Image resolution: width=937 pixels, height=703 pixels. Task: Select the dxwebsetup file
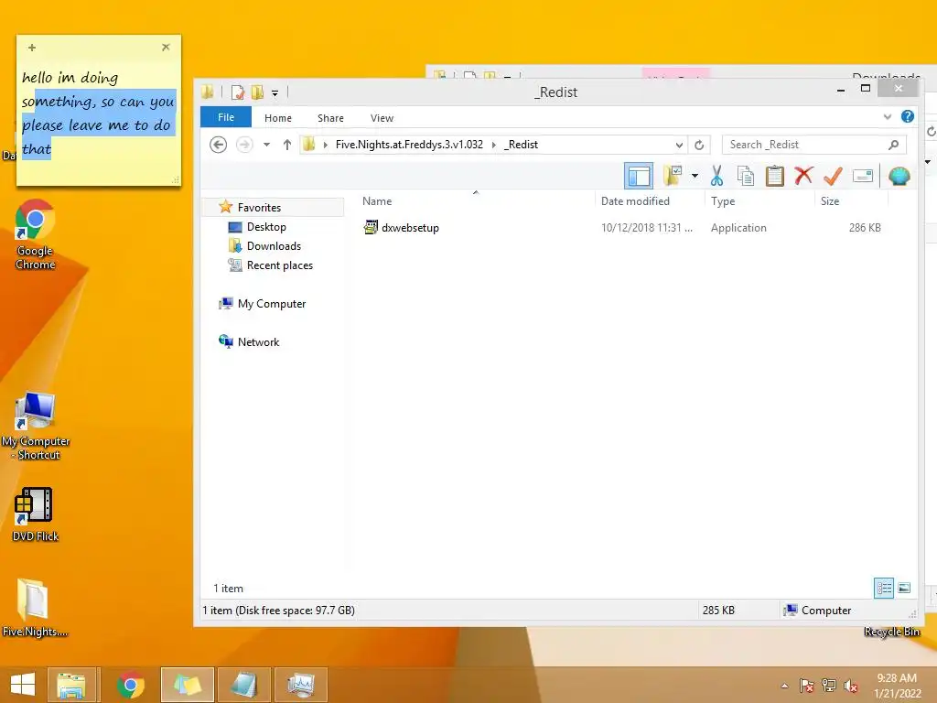410,228
